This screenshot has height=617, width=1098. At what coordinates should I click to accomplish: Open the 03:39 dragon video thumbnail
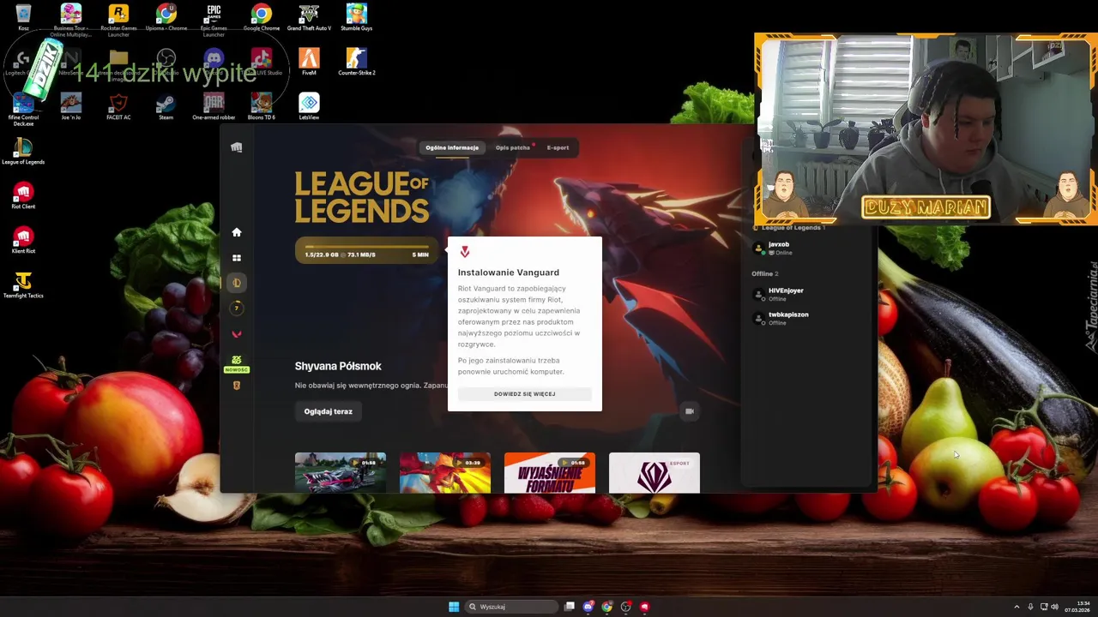(445, 473)
